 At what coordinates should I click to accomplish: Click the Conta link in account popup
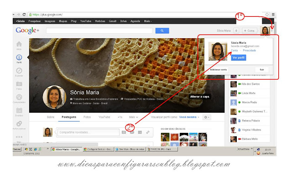pyautogui.click(x=234, y=51)
